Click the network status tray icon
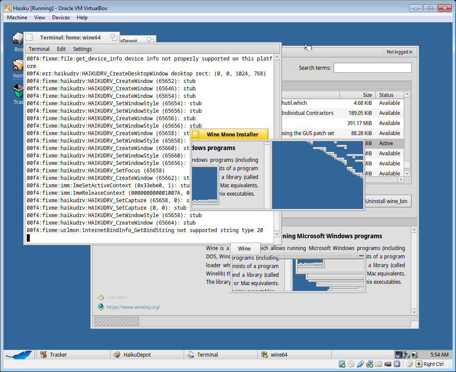 [x=406, y=354]
